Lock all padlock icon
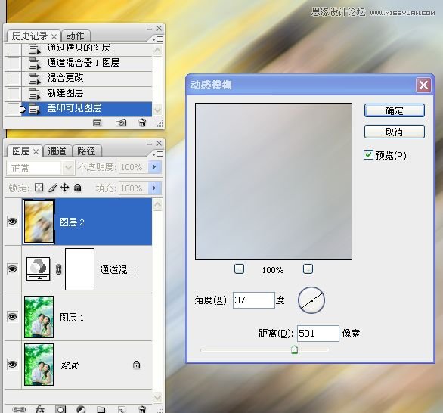Screen dimensions: 443x413 click(x=77, y=188)
